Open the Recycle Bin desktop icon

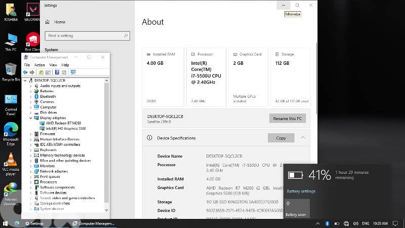click(x=11, y=70)
